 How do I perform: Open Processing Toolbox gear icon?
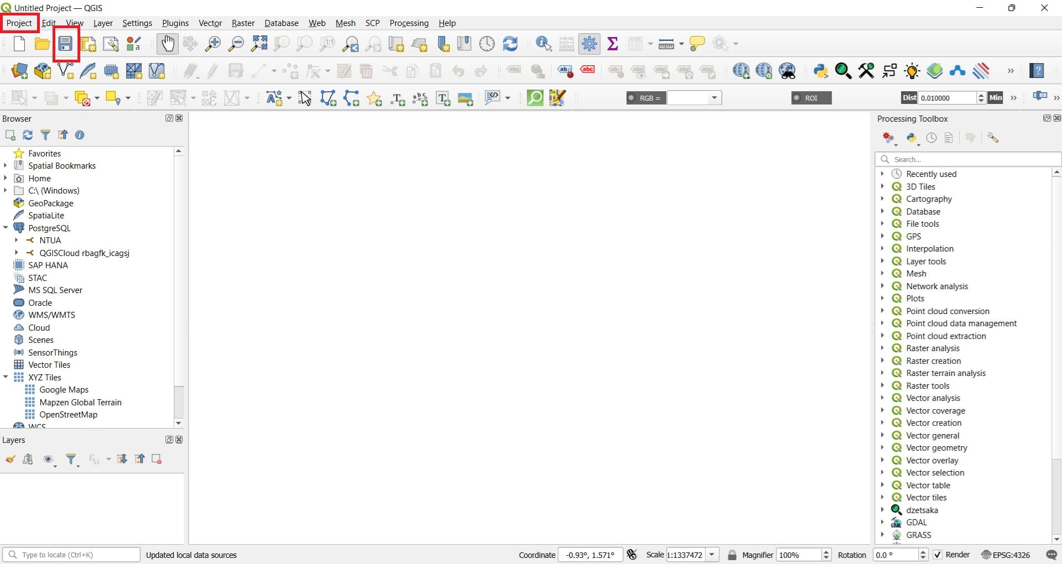click(x=589, y=44)
